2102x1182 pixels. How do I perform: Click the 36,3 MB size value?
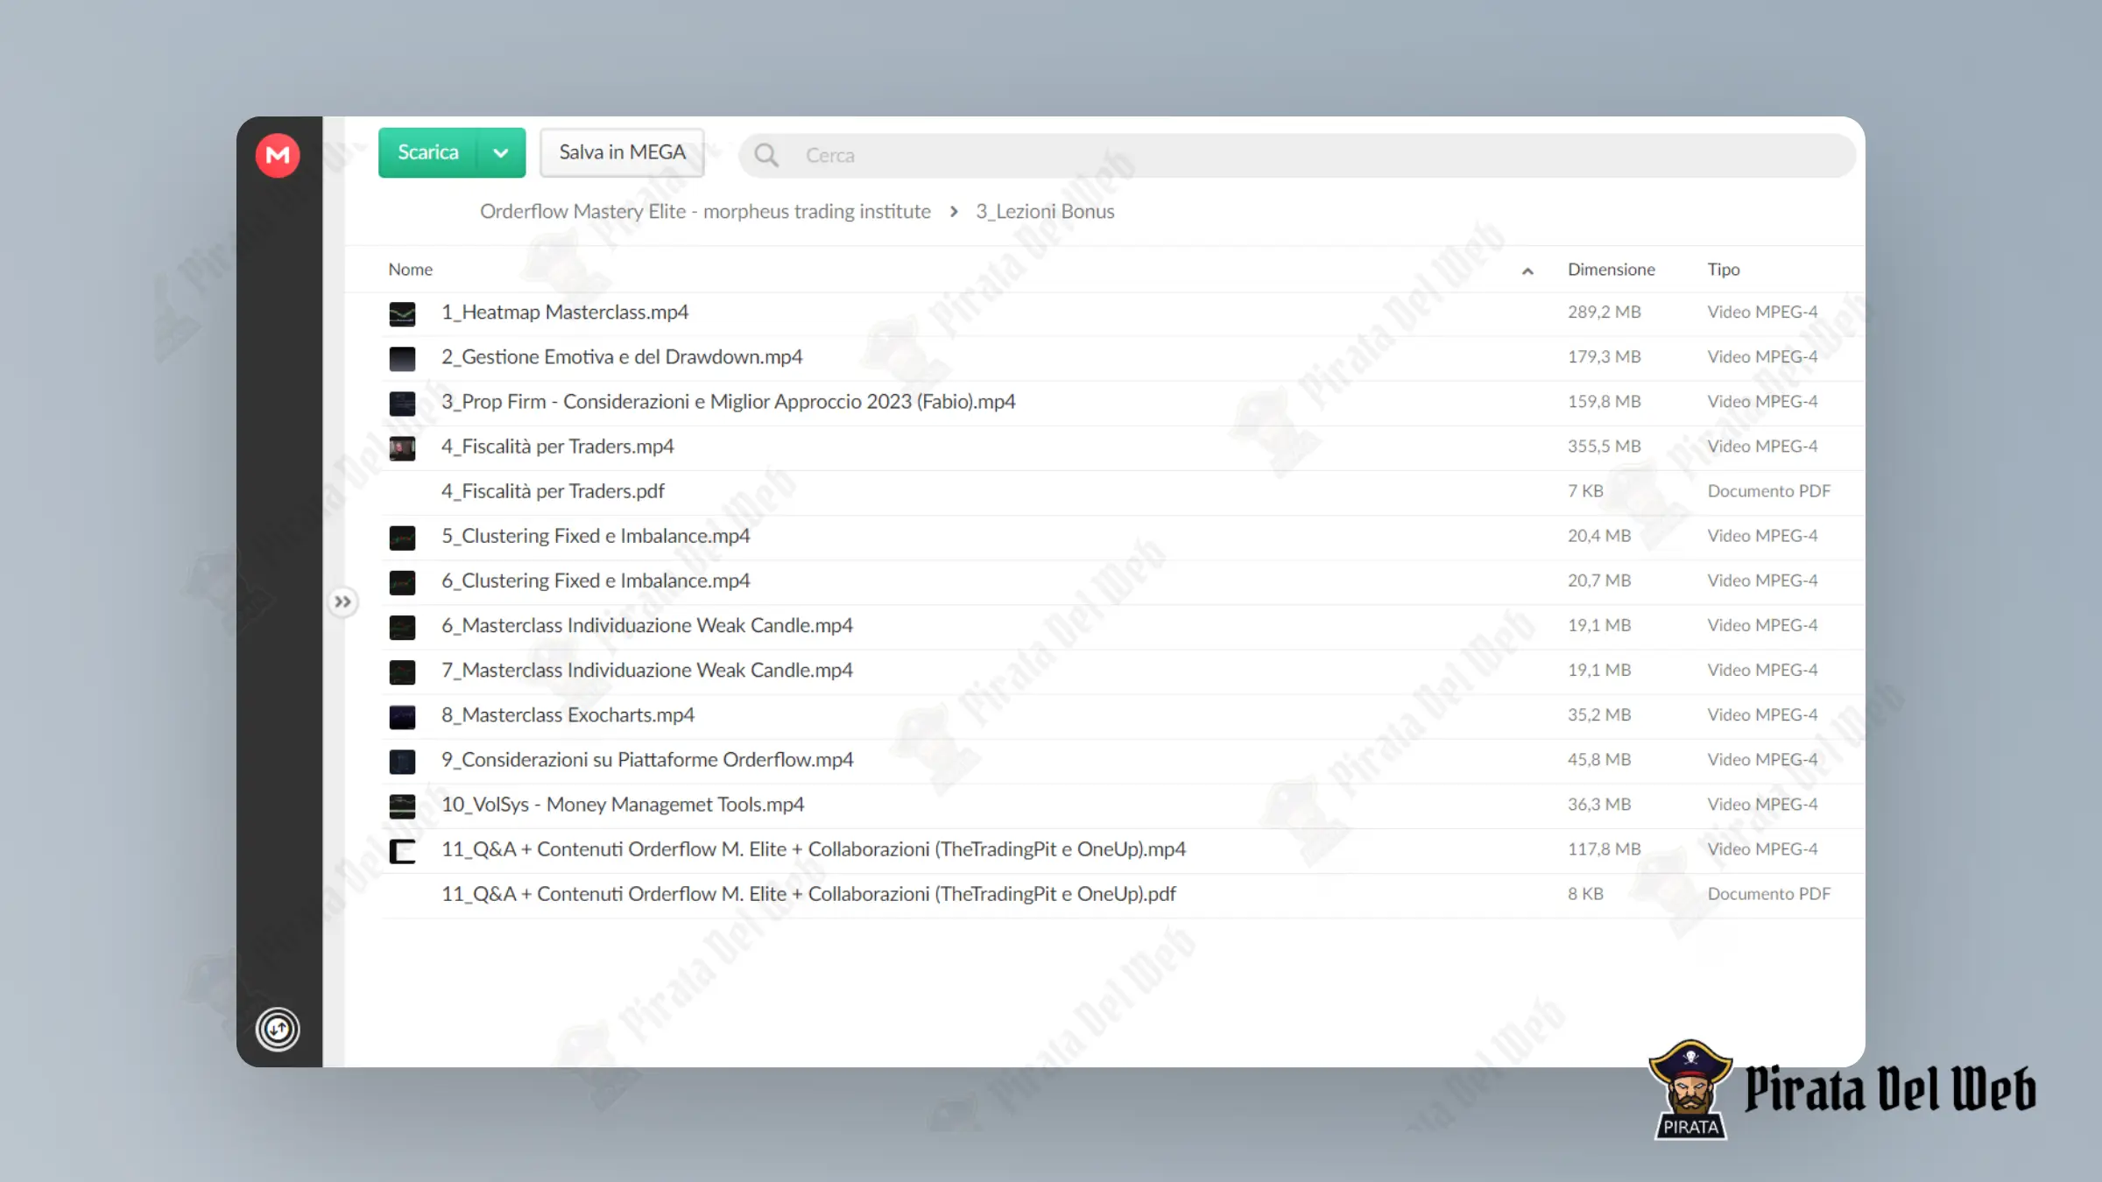(1599, 805)
